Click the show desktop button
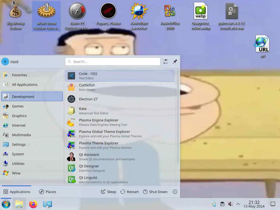The image size is (280, 210). coord(273,204)
